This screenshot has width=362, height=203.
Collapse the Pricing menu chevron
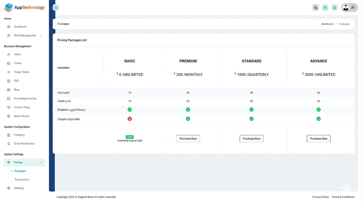click(x=41, y=163)
